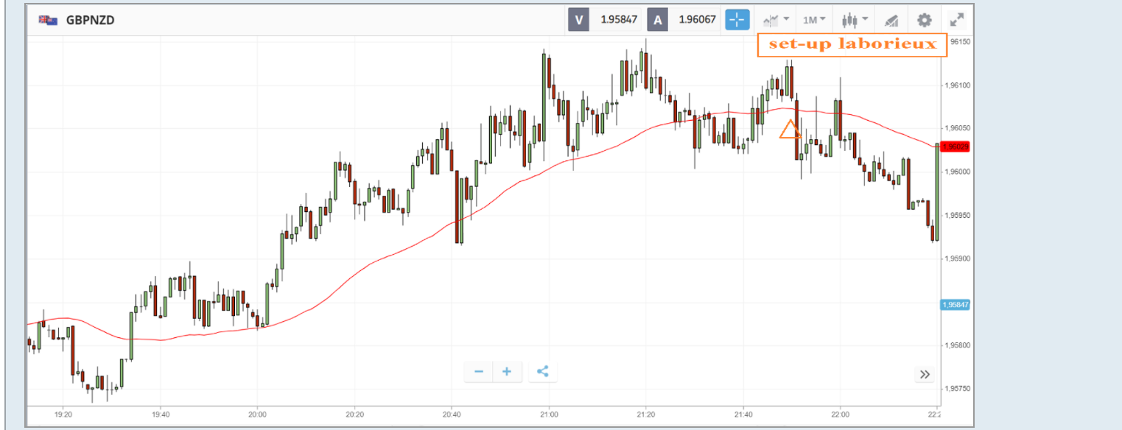Viewport: 1122px width, 430px height.
Task: Open the candlestick chart type dropdown
Action: pyautogui.click(x=855, y=20)
